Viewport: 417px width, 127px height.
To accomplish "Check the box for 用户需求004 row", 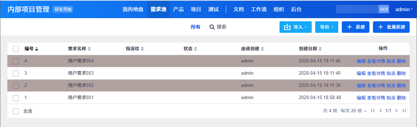I will coord(16,61).
